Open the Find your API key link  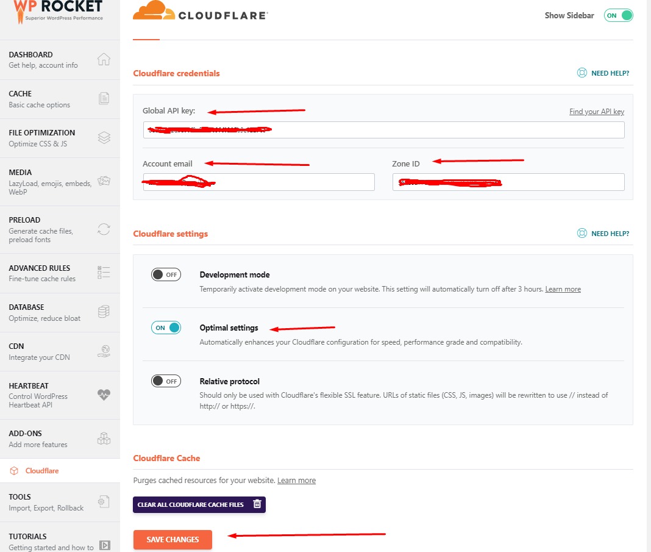pos(596,112)
